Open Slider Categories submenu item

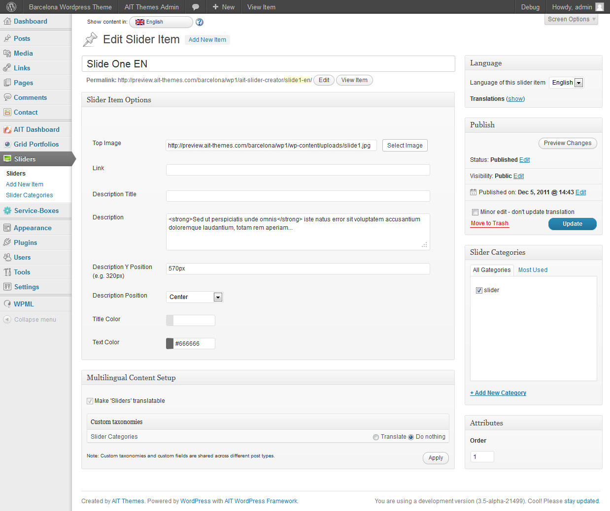coord(30,195)
